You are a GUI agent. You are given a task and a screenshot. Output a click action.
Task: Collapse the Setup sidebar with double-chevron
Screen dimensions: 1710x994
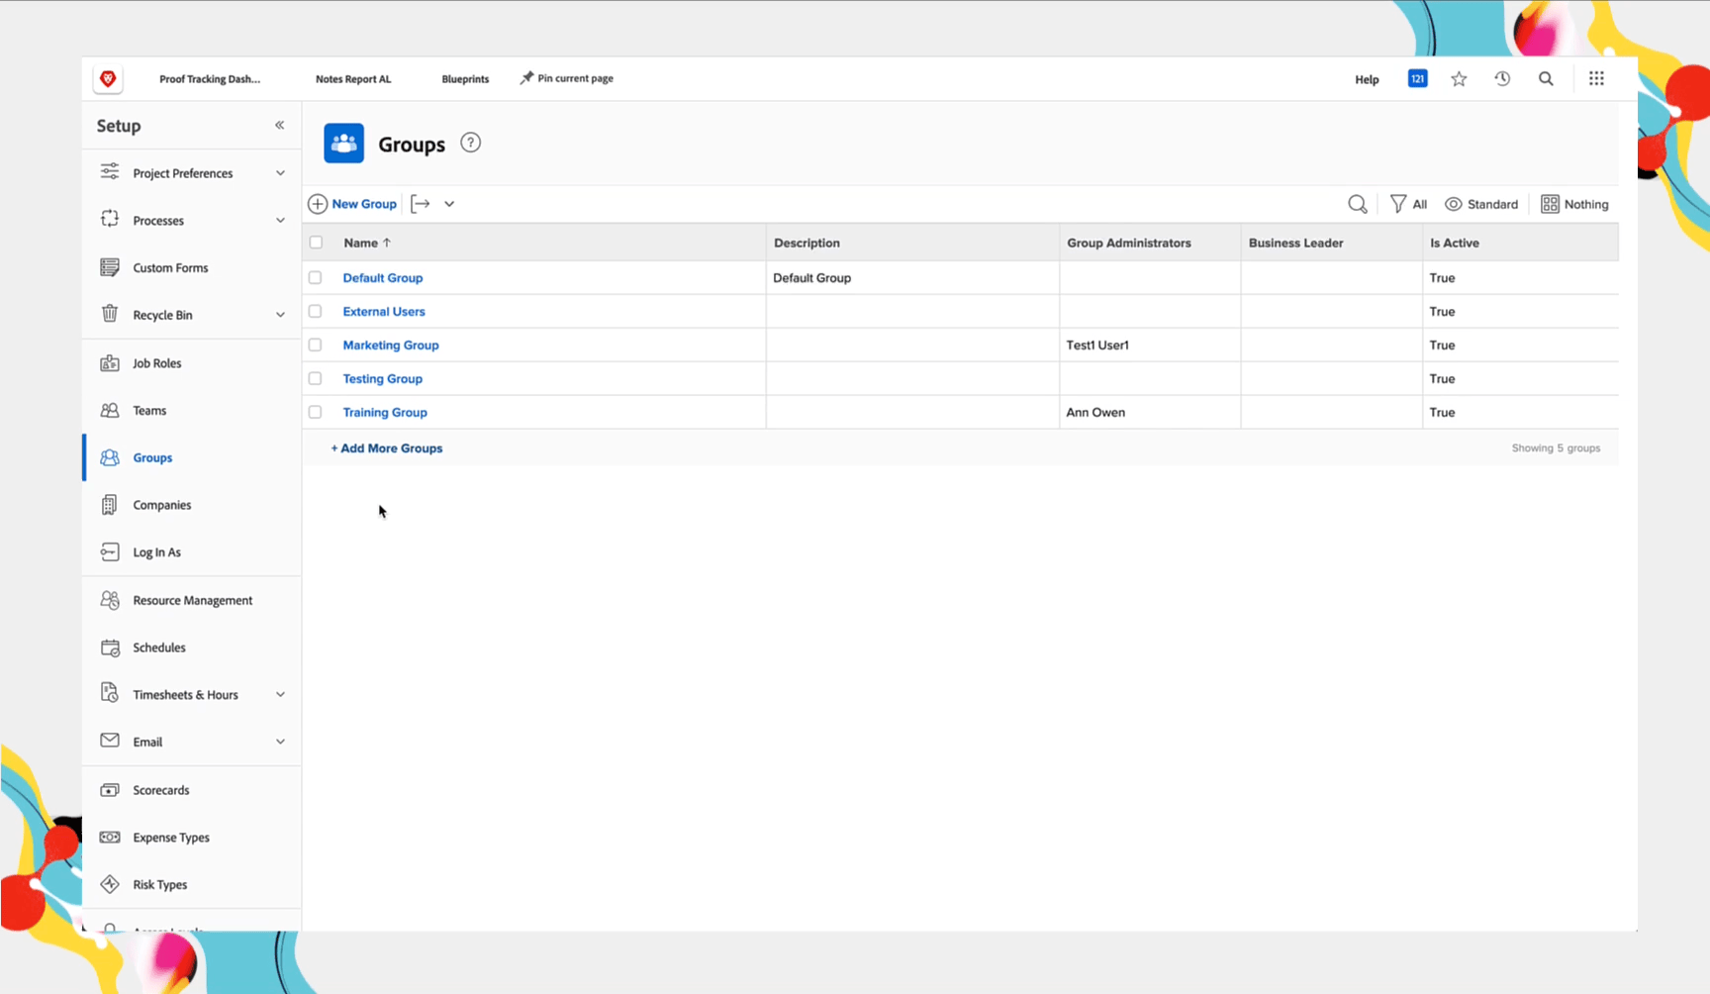tap(280, 125)
